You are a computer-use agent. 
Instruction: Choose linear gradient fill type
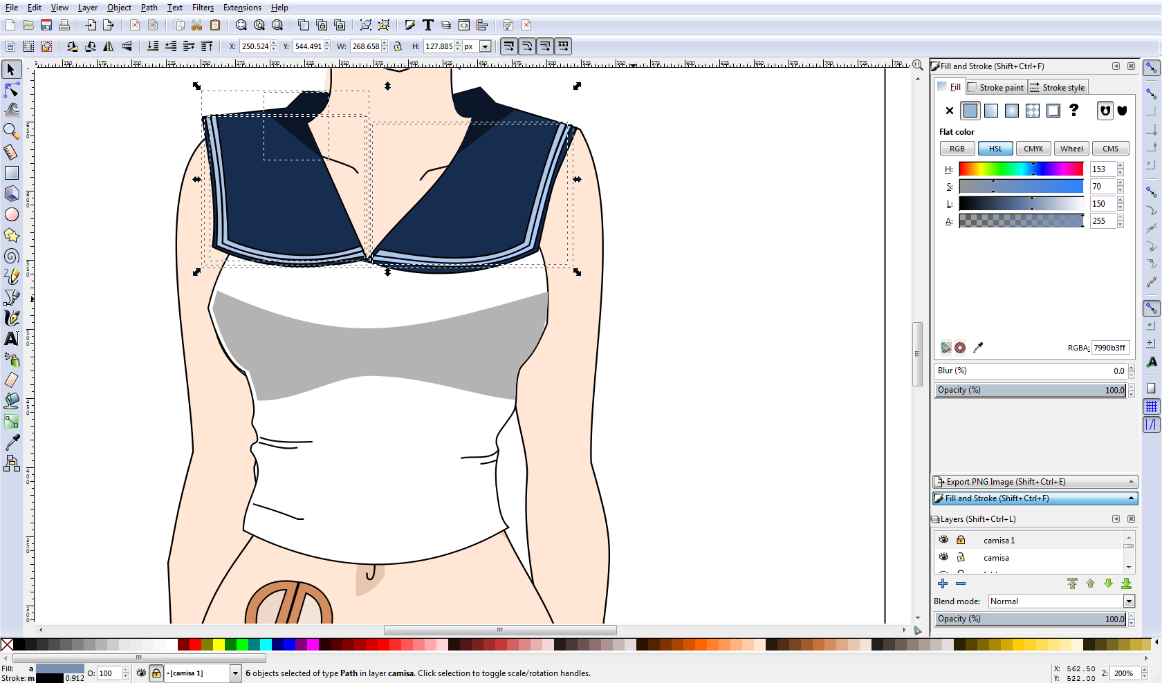tap(991, 111)
